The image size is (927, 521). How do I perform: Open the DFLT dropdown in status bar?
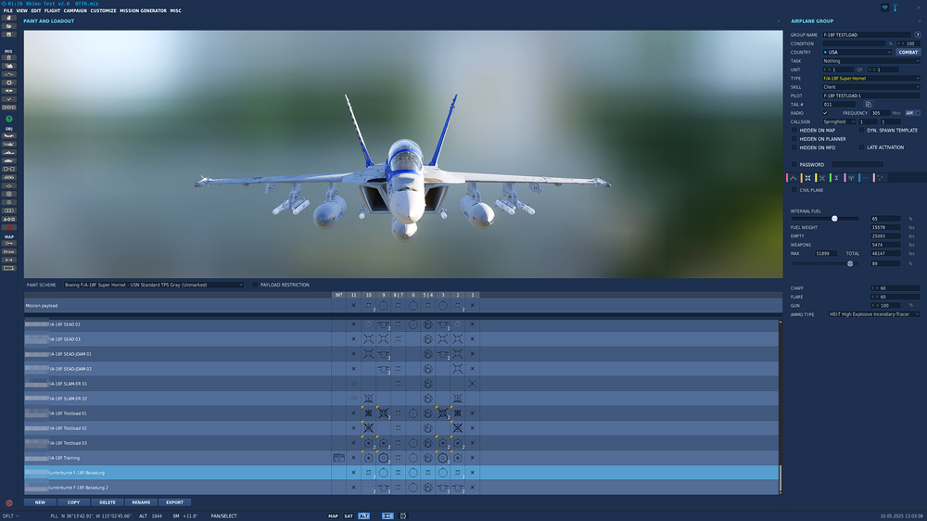point(10,516)
